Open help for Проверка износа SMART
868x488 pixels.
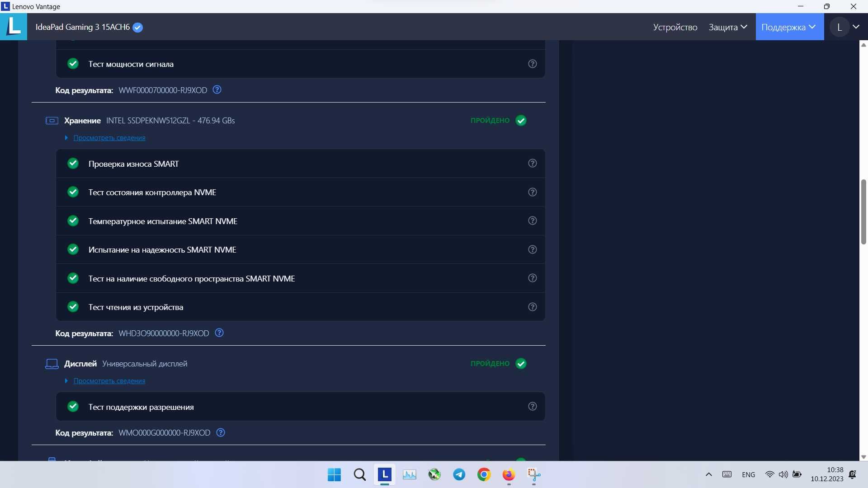(533, 163)
